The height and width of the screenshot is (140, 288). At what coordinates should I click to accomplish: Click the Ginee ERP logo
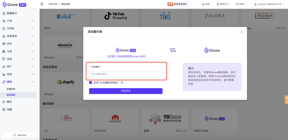tap(14, 4)
